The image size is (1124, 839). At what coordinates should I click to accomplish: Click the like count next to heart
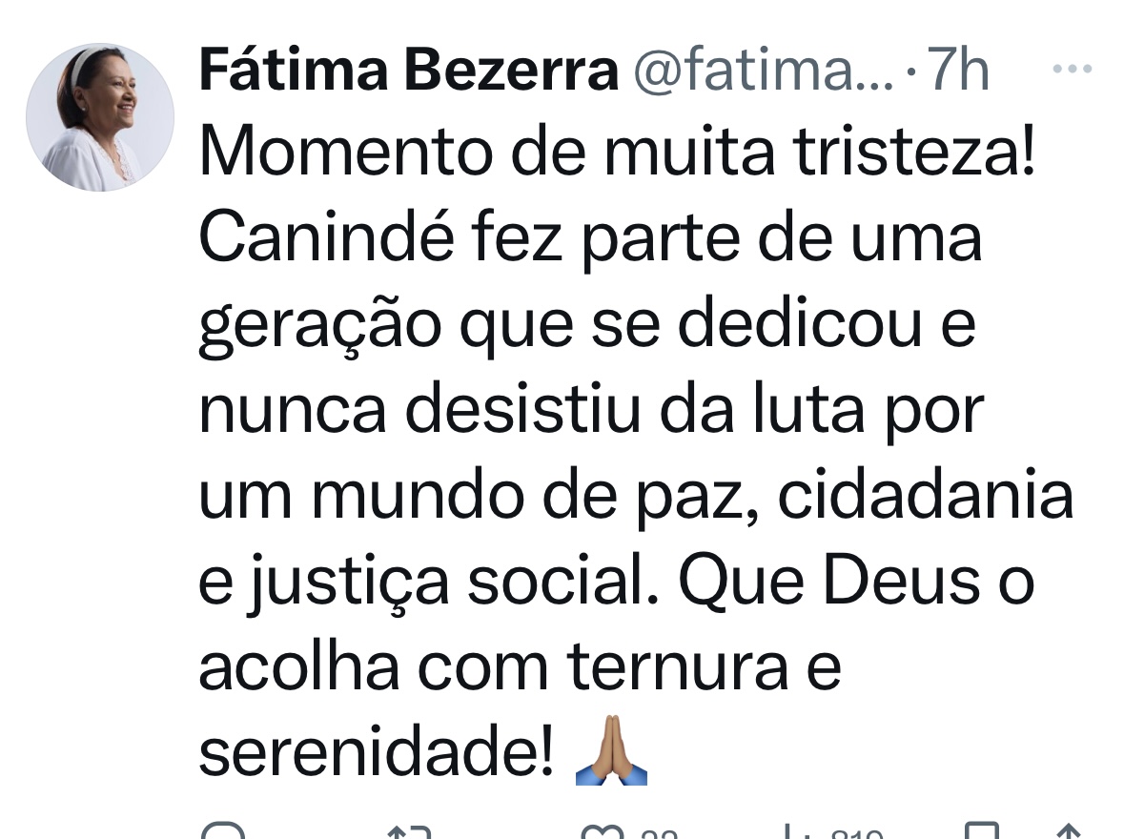point(658,833)
